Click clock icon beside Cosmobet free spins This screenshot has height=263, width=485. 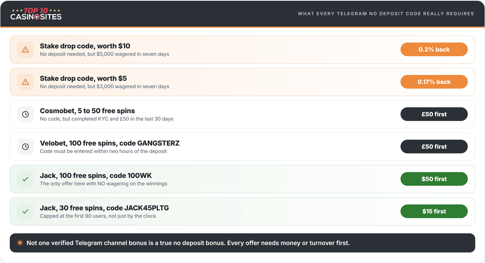pos(25,114)
